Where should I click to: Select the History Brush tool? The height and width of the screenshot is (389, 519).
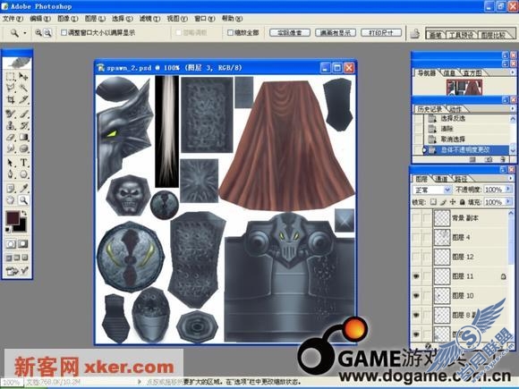click(23, 125)
